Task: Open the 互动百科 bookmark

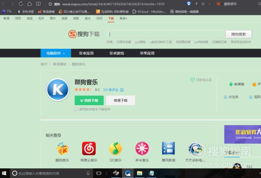Action: (112, 12)
